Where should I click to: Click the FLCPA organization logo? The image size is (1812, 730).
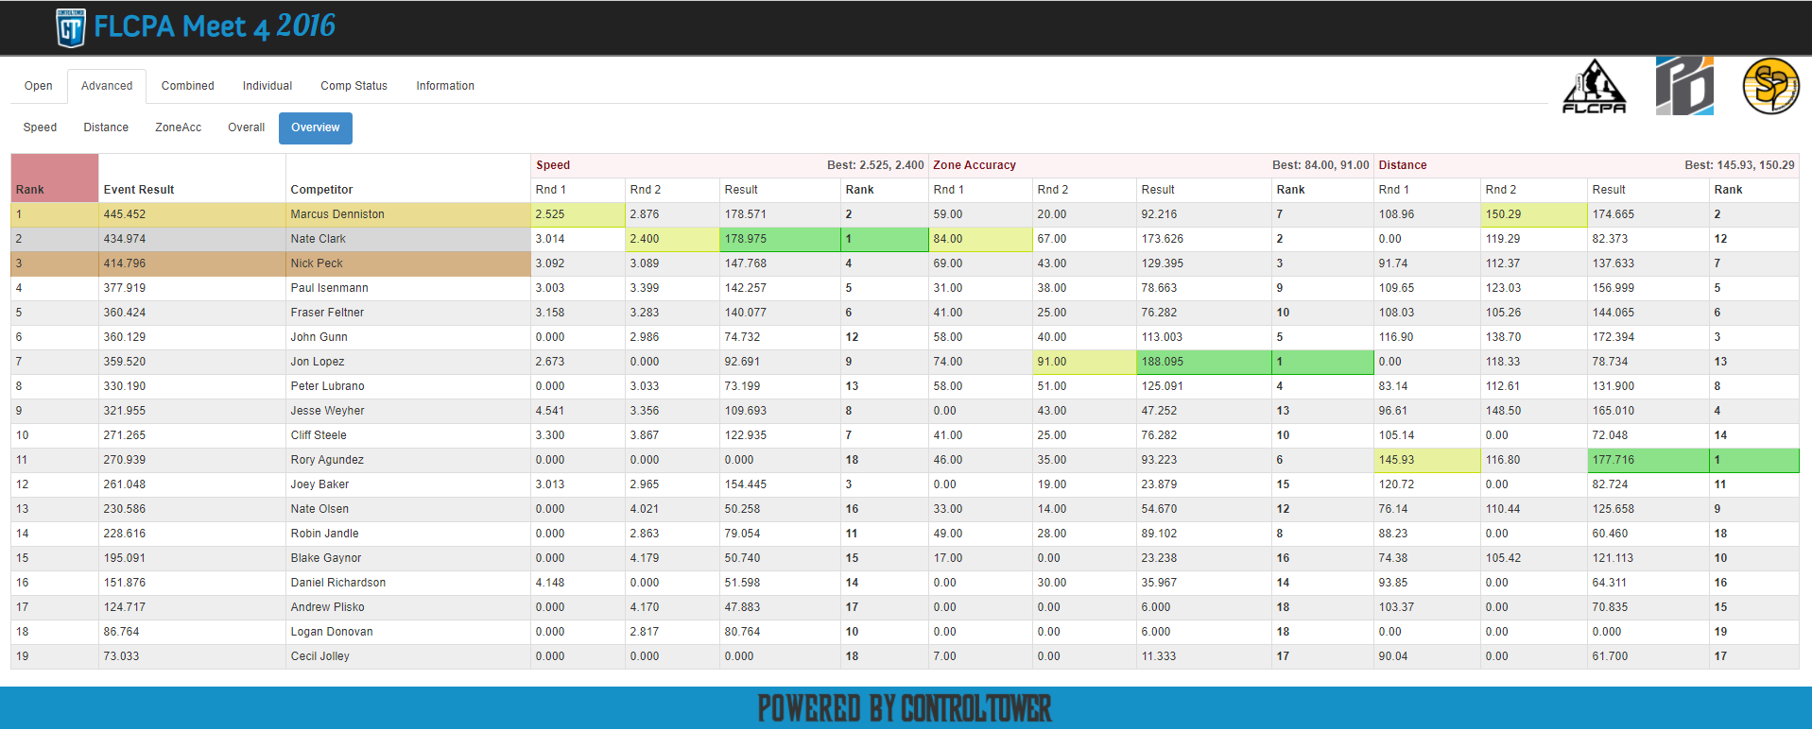(1594, 87)
